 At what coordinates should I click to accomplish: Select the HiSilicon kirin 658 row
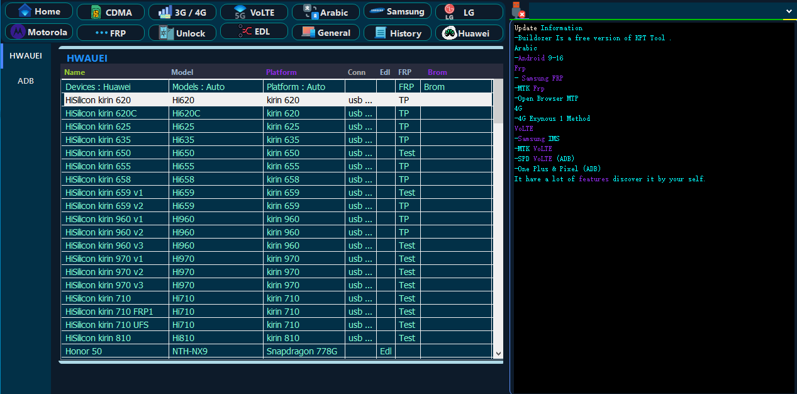(277, 179)
